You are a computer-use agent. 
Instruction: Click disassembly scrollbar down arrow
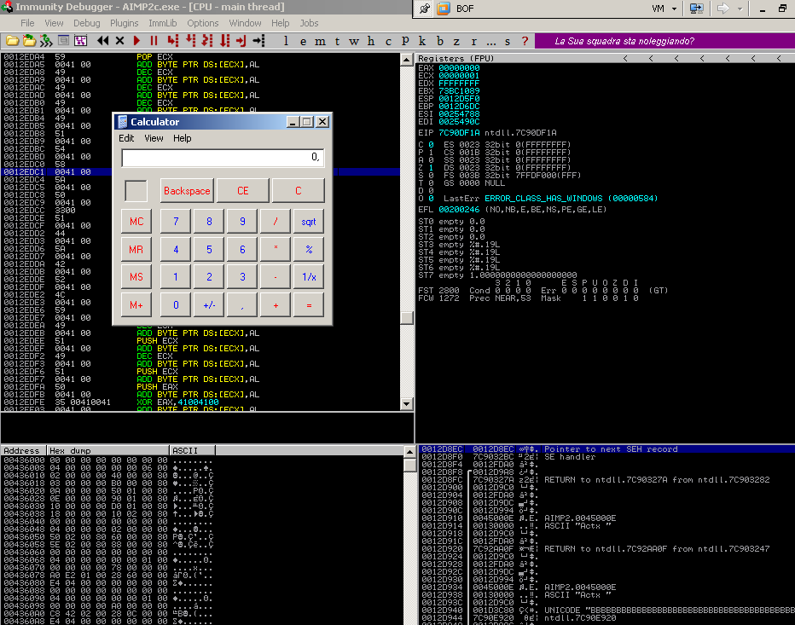click(x=406, y=404)
